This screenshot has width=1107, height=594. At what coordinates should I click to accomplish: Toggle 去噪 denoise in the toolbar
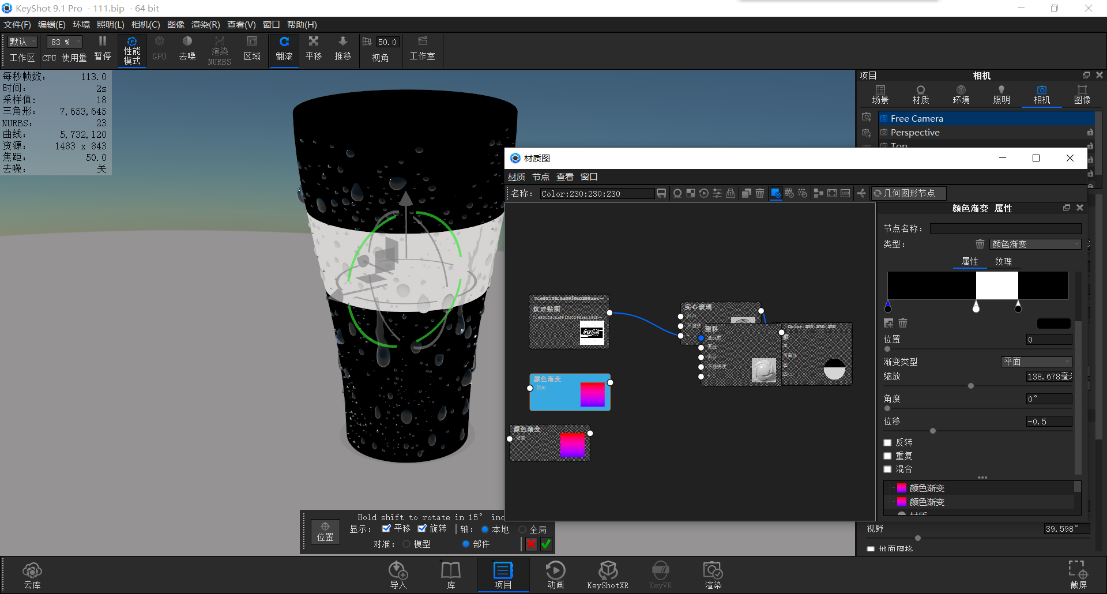(187, 50)
